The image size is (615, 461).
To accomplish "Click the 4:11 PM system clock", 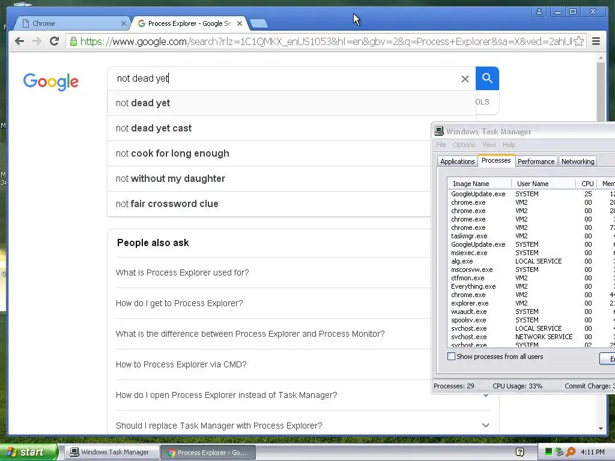I will pyautogui.click(x=592, y=453).
